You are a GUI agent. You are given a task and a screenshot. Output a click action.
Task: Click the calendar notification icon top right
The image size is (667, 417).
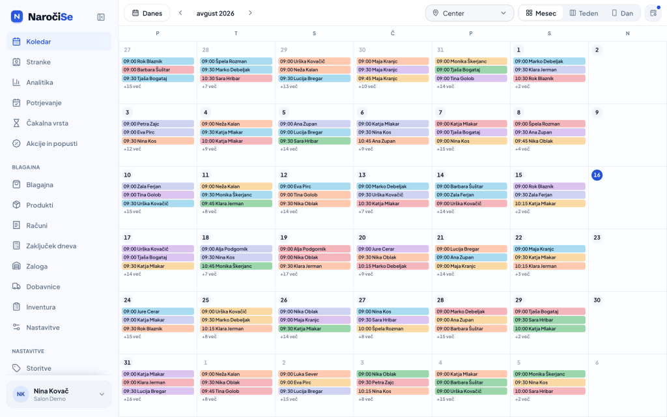click(x=653, y=13)
